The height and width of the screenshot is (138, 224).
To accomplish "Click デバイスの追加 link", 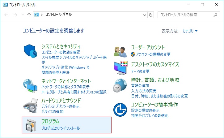I will 52,111.
